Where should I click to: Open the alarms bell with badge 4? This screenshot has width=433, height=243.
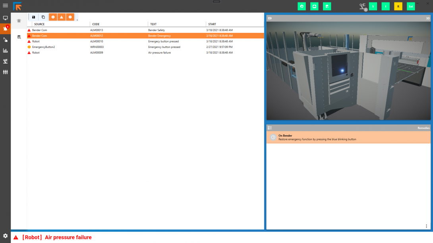5,29
